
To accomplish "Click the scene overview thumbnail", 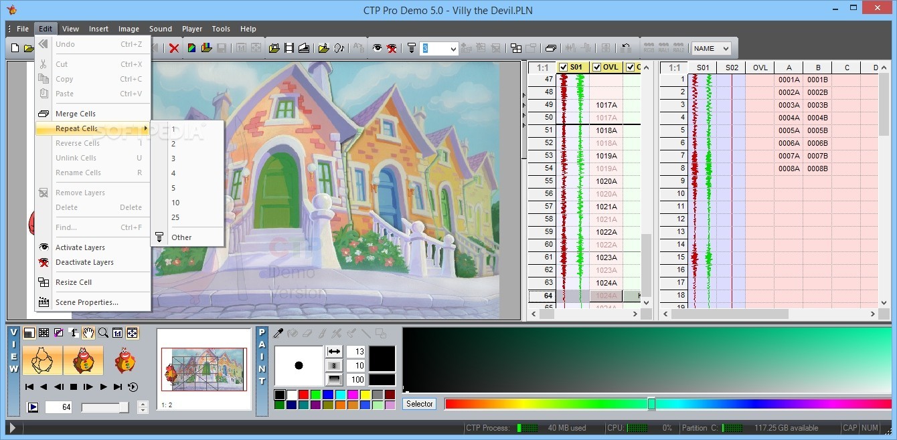I will coord(203,370).
